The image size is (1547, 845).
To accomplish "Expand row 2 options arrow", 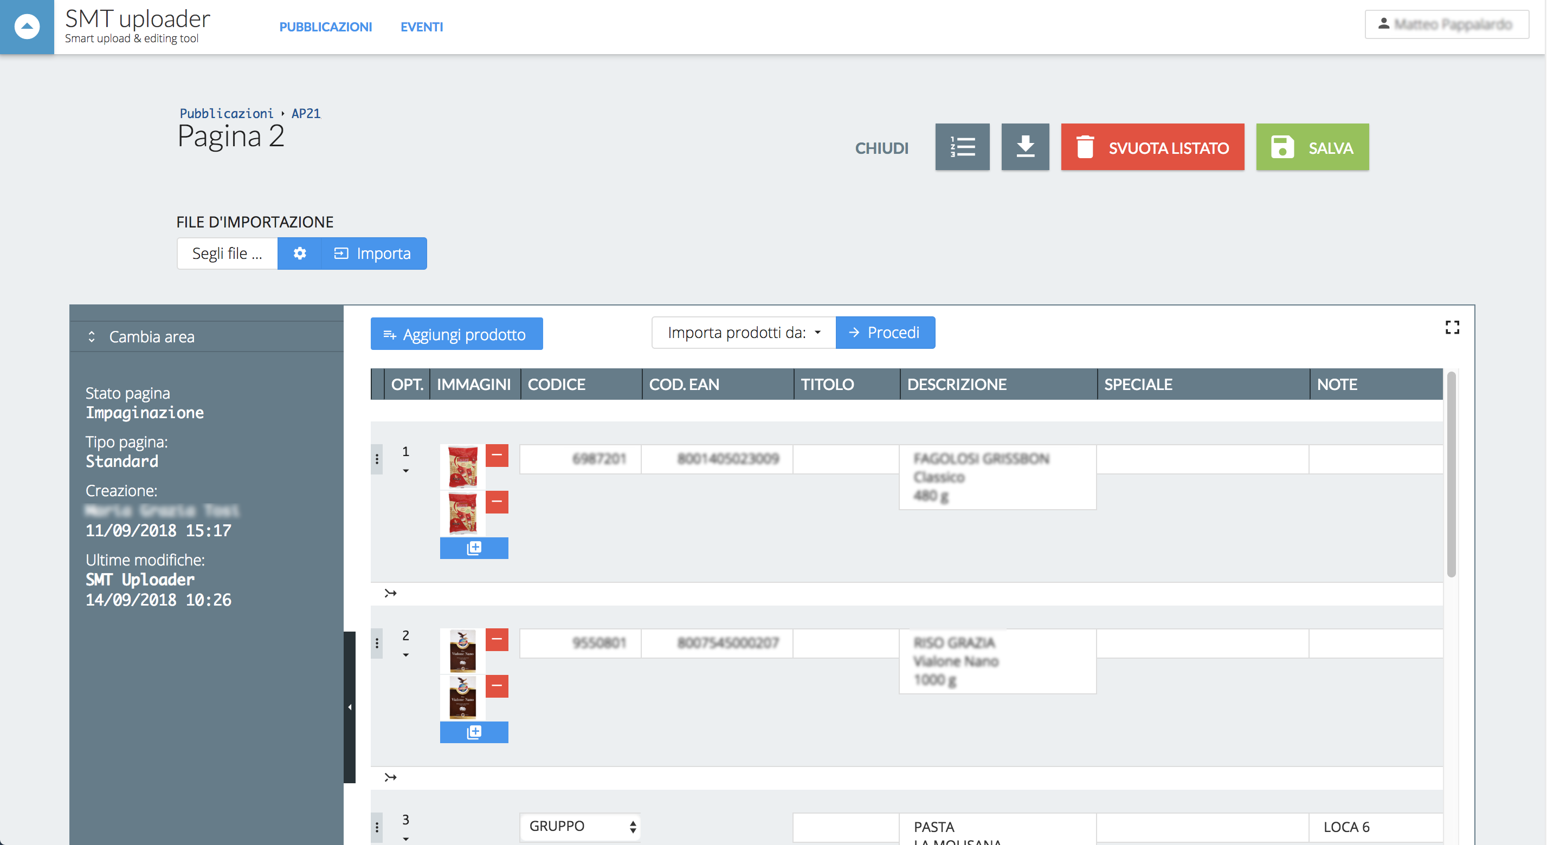I will (x=406, y=655).
